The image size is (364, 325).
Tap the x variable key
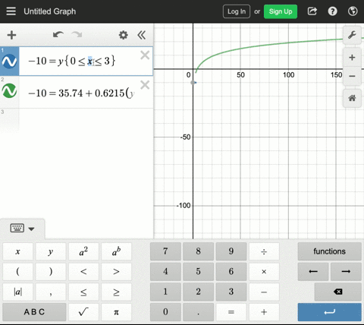pos(17,251)
